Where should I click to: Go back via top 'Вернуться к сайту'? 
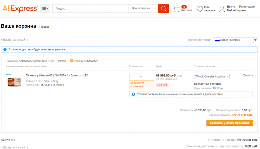click(x=14, y=40)
